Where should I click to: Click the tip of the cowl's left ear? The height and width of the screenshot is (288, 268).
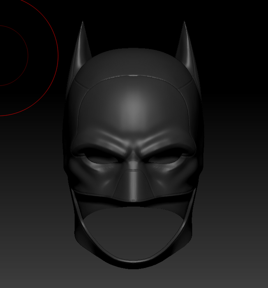tap(83, 23)
